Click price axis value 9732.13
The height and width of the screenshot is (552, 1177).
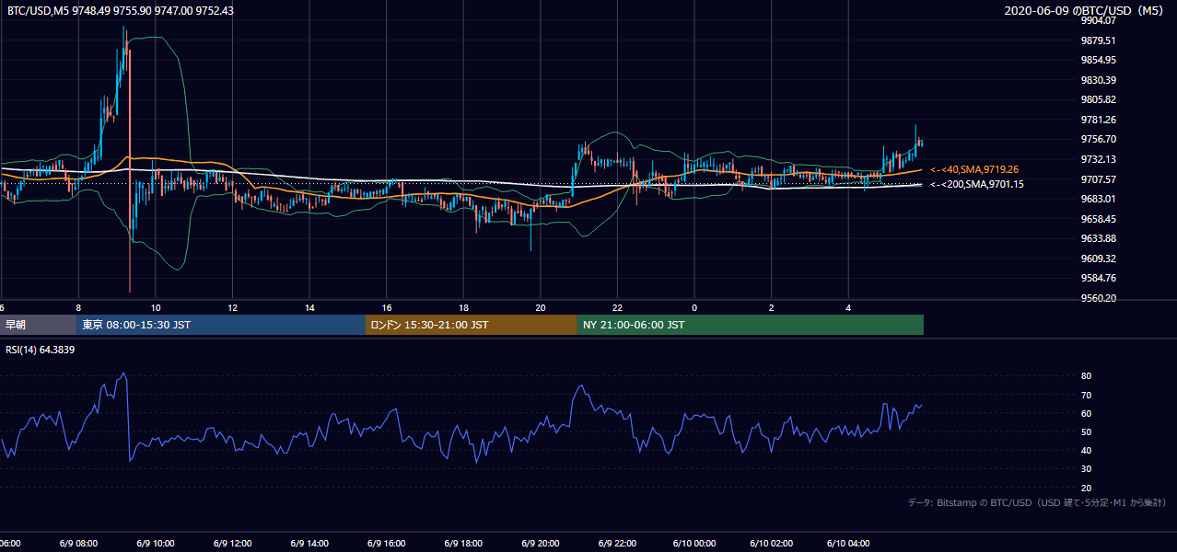click(x=1100, y=159)
